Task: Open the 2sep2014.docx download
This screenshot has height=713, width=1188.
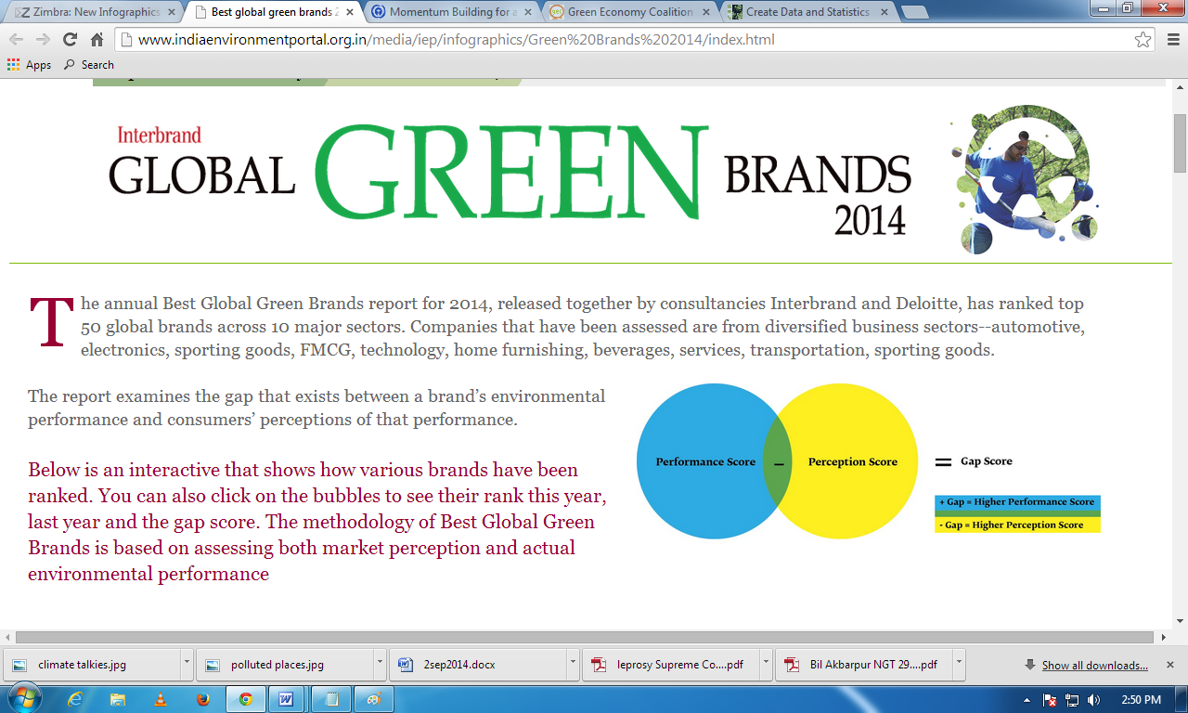Action: click(x=478, y=665)
